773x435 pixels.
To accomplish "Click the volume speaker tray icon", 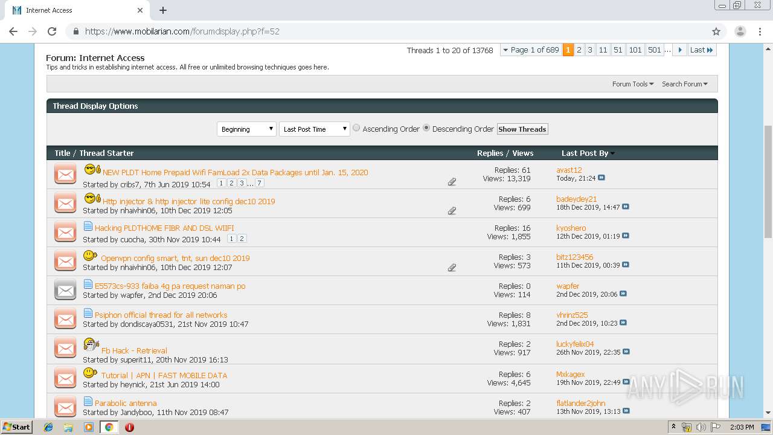I will pyautogui.click(x=701, y=427).
